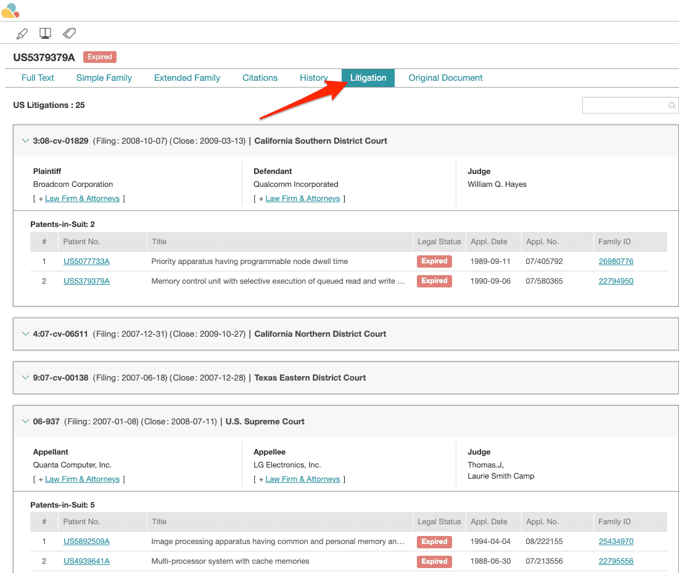Open patent US4939641A link
The height and width of the screenshot is (573, 679).
tap(86, 561)
